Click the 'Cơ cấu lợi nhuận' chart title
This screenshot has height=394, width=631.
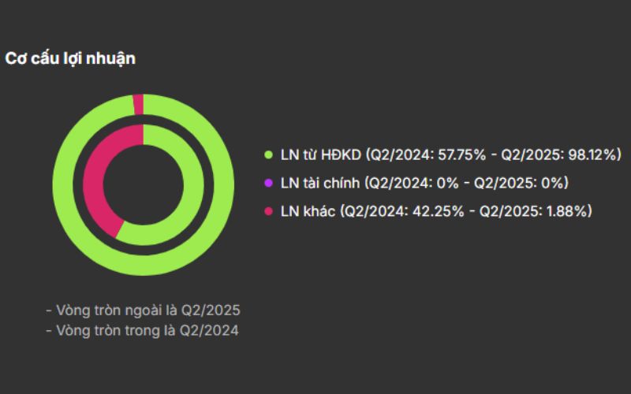click(70, 58)
